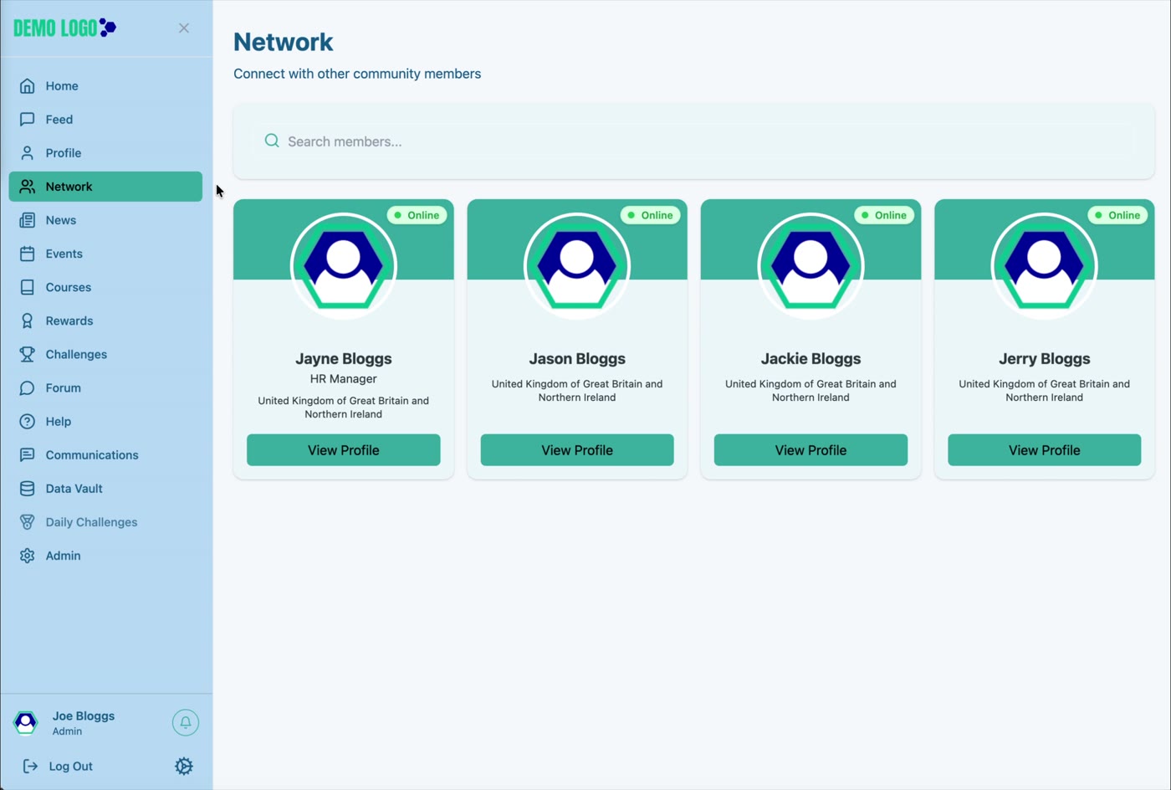Open Daily Challenges in the sidebar
1171x790 pixels.
(105, 521)
